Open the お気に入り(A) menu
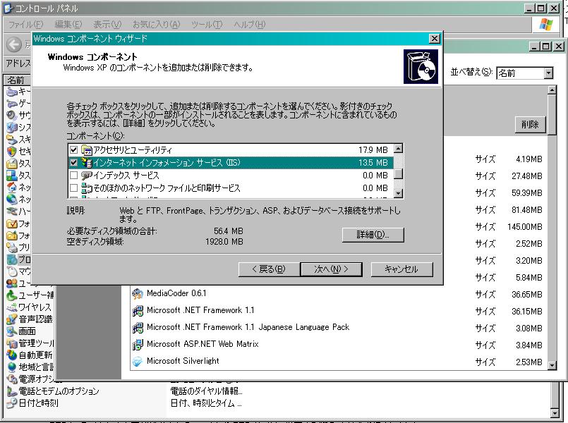 coord(156,24)
